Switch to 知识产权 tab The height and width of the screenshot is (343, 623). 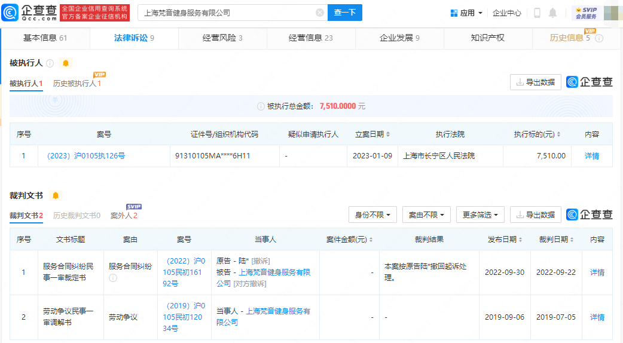487,38
